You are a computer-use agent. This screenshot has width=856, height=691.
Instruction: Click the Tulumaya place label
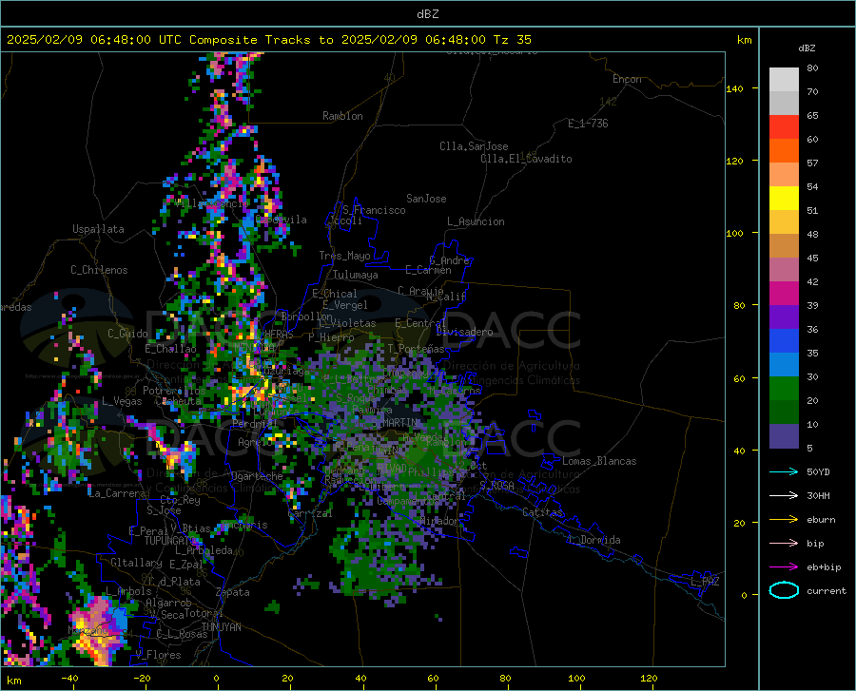pos(355,275)
